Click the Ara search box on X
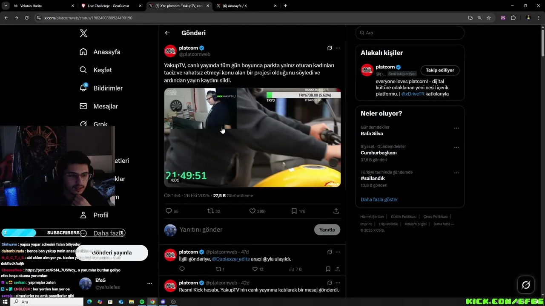 pos(410,33)
